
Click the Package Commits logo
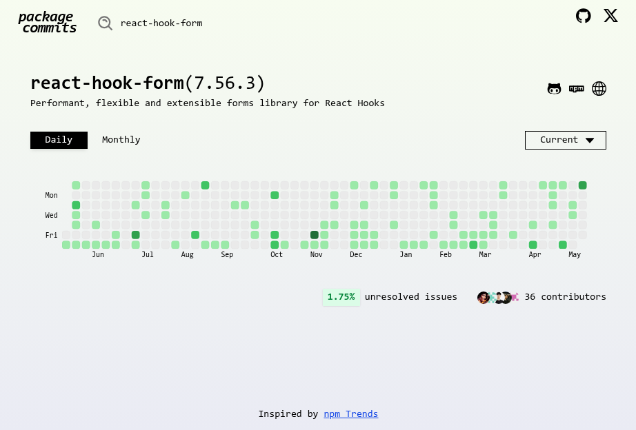click(47, 22)
